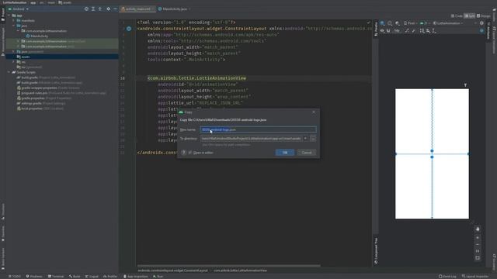Click the pack icon in design toolbar
Screen dimensions: 497x279
click(x=422, y=31)
